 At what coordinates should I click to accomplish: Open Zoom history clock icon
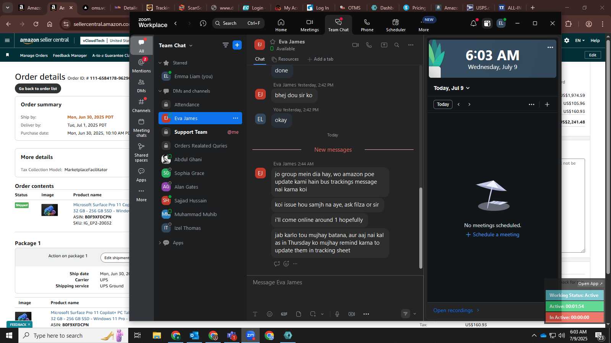pyautogui.click(x=203, y=23)
